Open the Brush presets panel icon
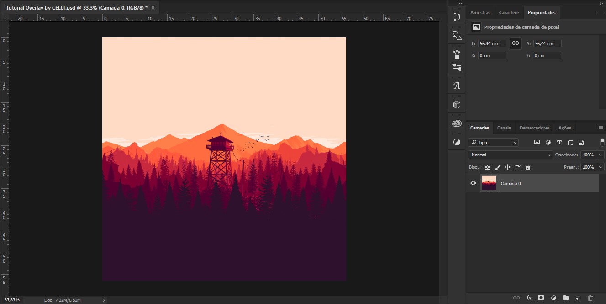The width and height of the screenshot is (606, 304). 457,54
